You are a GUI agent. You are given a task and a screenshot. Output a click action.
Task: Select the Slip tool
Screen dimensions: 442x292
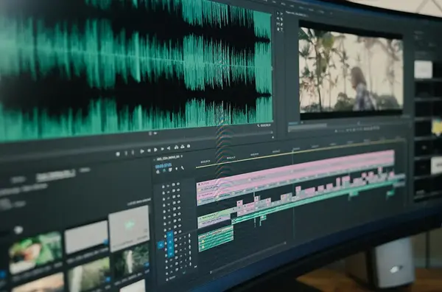click(278, 24)
